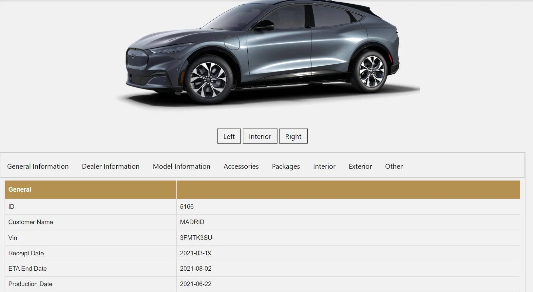Viewport: 533px width, 292px height.
Task: Show the Right view of the car
Action: coord(293,136)
